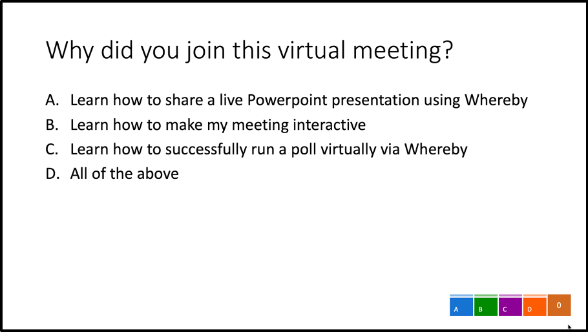The height and width of the screenshot is (332, 588).
Task: Click the 'B.' list marker
Action: click(x=52, y=125)
